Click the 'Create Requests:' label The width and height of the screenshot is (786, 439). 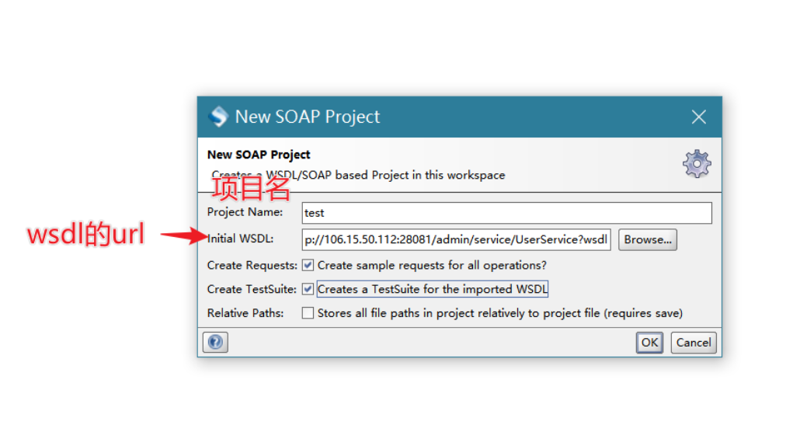252,265
